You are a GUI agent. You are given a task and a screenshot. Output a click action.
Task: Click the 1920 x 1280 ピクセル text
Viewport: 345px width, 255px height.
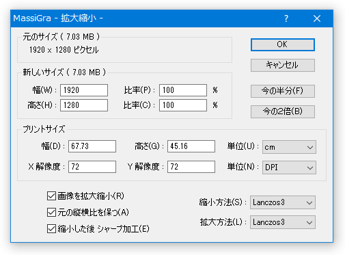click(64, 50)
